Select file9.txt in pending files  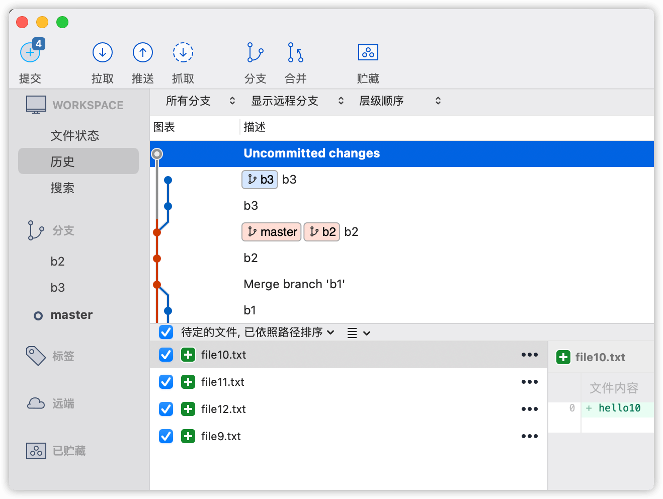point(349,436)
